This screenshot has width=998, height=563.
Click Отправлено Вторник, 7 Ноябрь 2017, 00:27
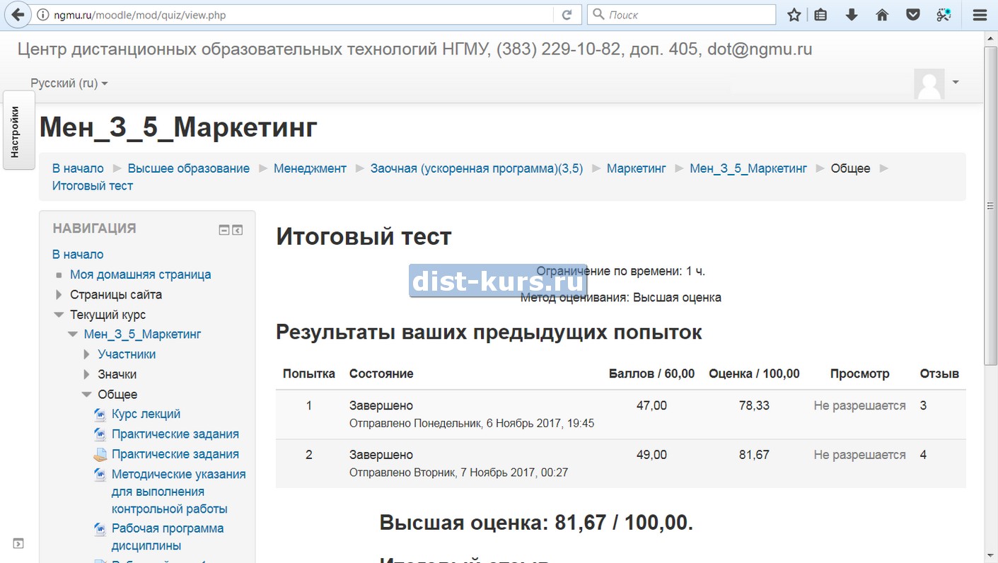coord(458,472)
